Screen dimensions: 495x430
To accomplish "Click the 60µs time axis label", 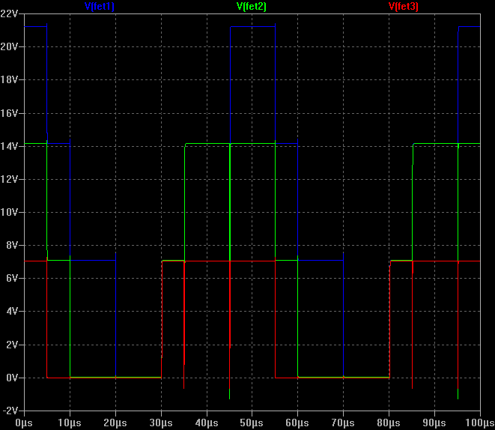I will [297, 423].
